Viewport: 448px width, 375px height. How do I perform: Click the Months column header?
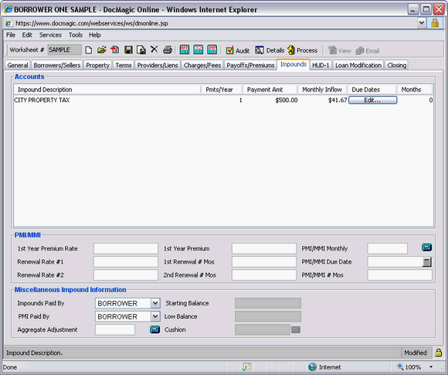tap(415, 90)
